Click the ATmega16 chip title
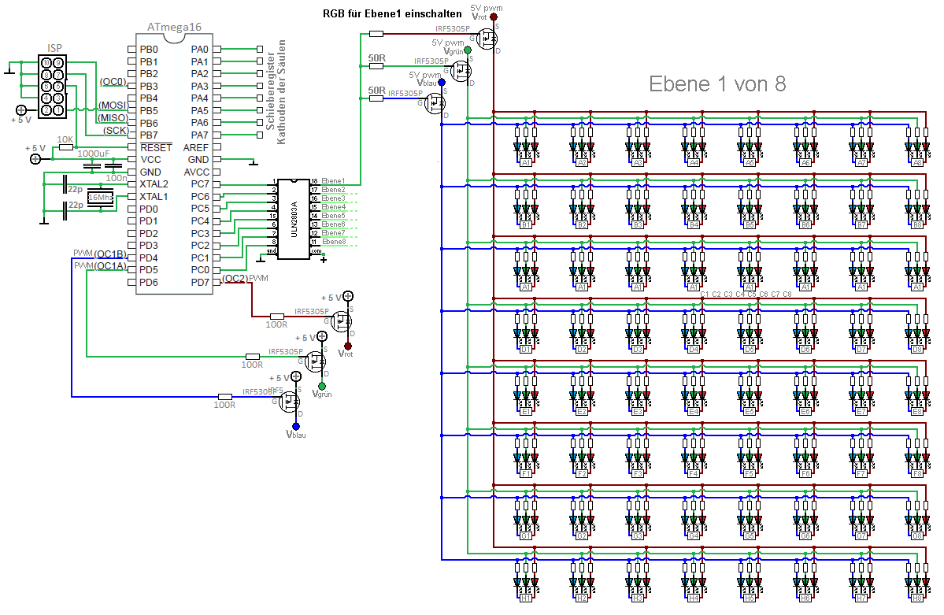 pyautogui.click(x=174, y=27)
